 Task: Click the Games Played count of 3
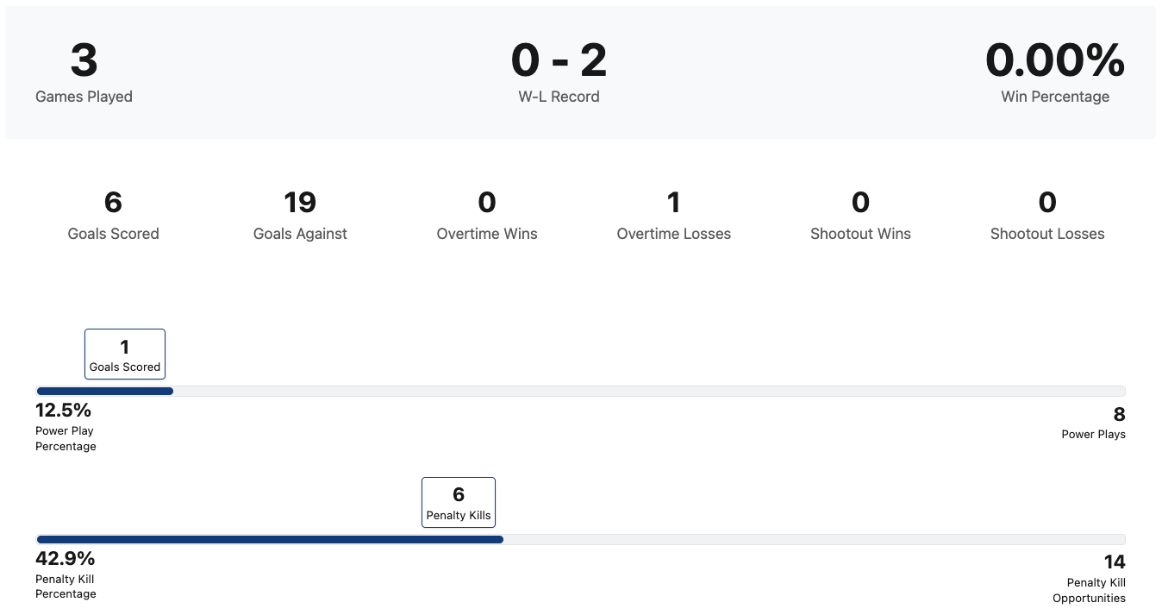pos(84,60)
